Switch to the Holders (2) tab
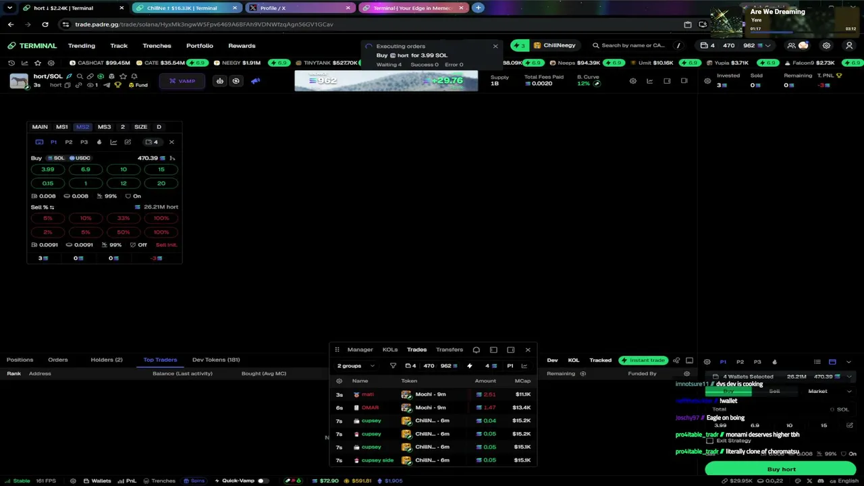Screen dimensions: 864x486 [107, 360]
